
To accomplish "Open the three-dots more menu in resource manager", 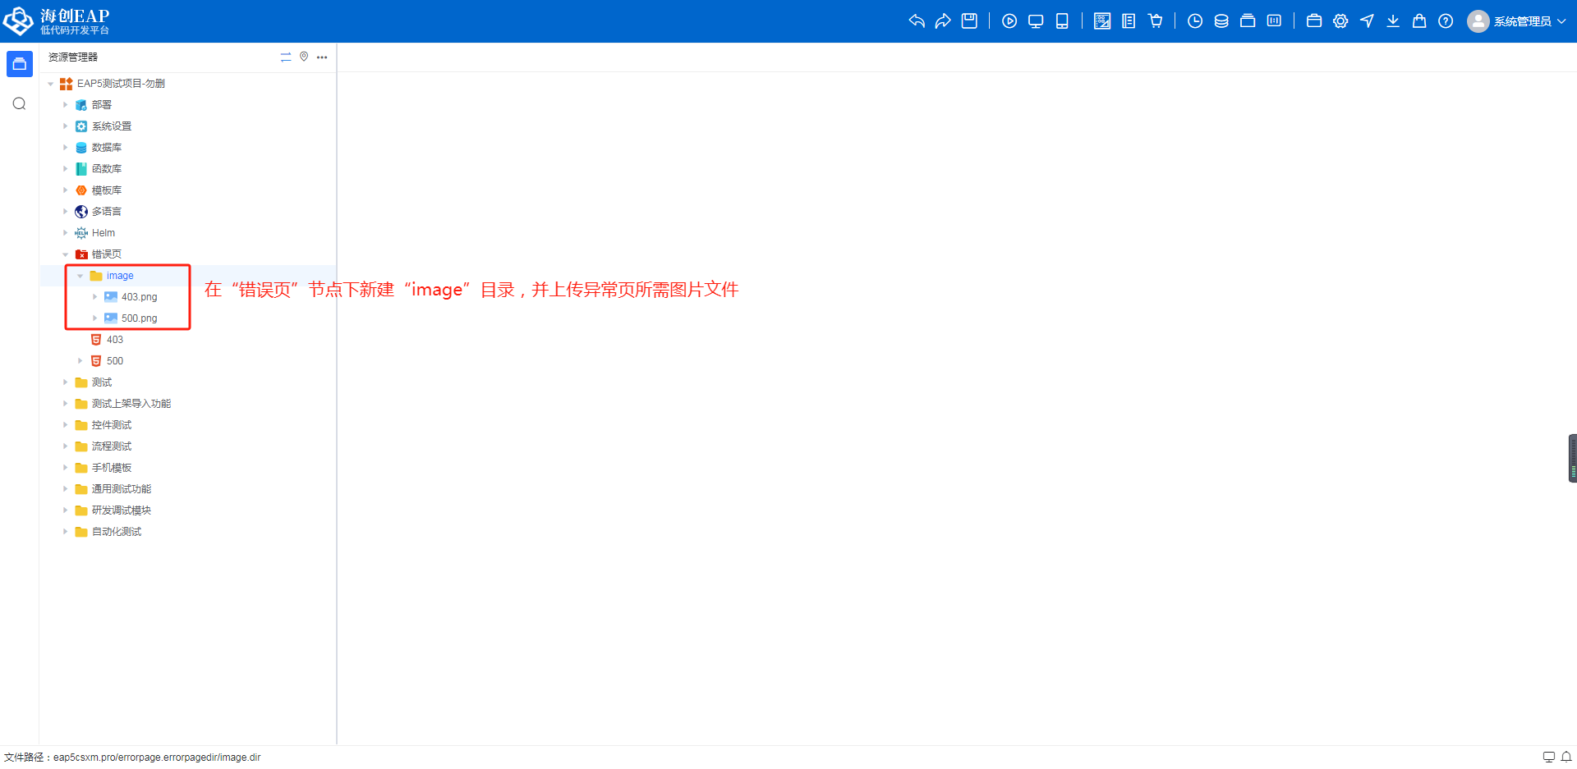I will pos(322,57).
